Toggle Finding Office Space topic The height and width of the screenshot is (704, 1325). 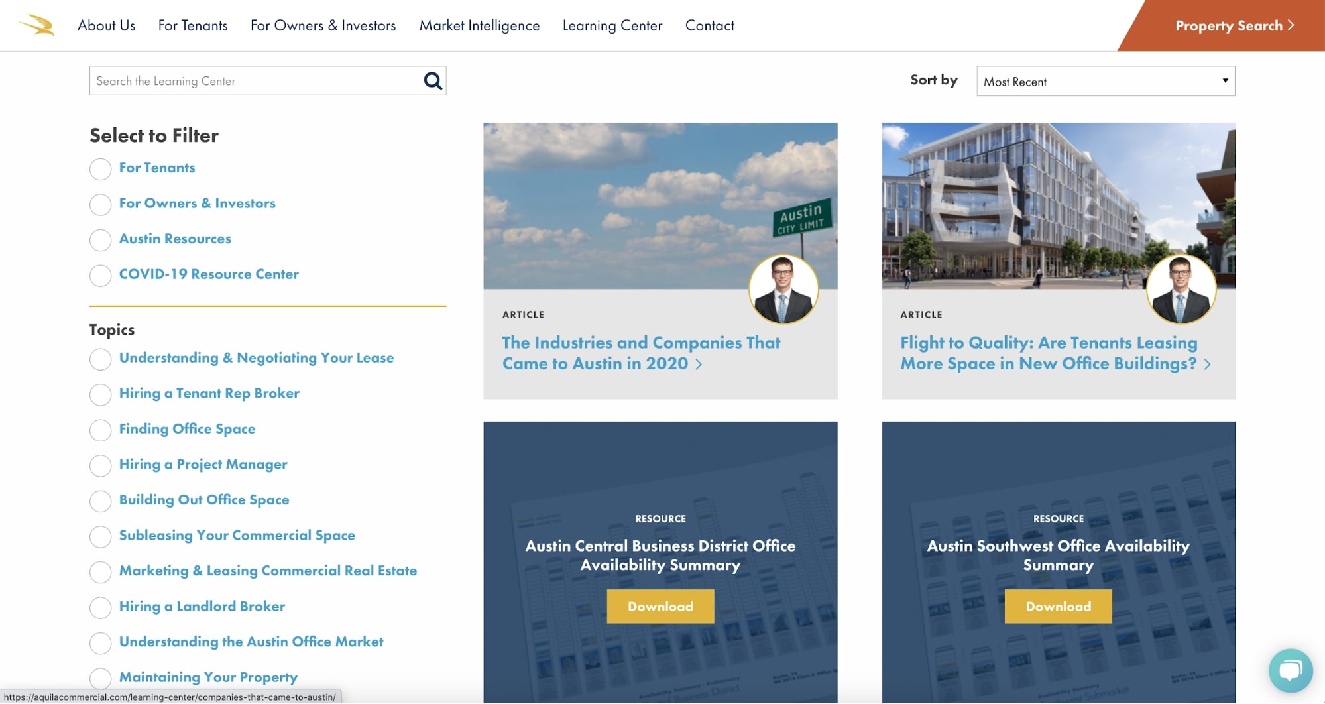point(100,430)
